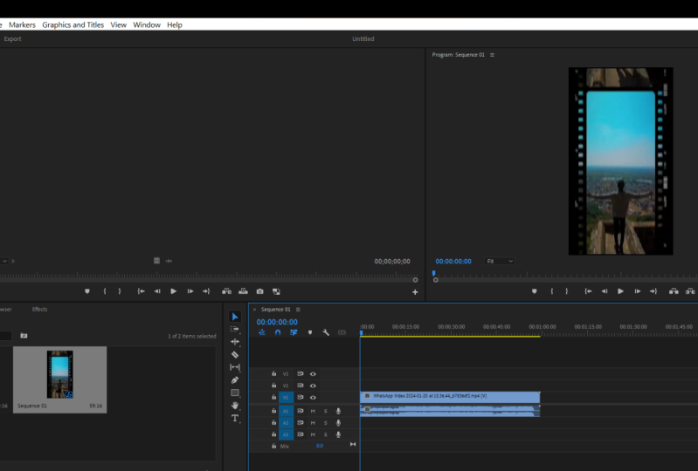The height and width of the screenshot is (471, 698).
Task: Toggle A2 track targeting
Action: [x=286, y=422]
